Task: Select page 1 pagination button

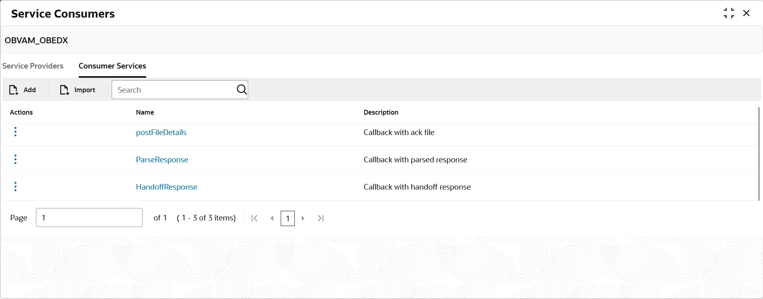Action: pyautogui.click(x=288, y=218)
